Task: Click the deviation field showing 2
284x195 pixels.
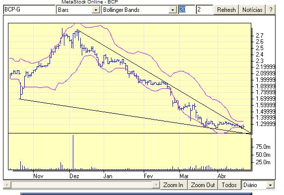Action: tap(204, 9)
